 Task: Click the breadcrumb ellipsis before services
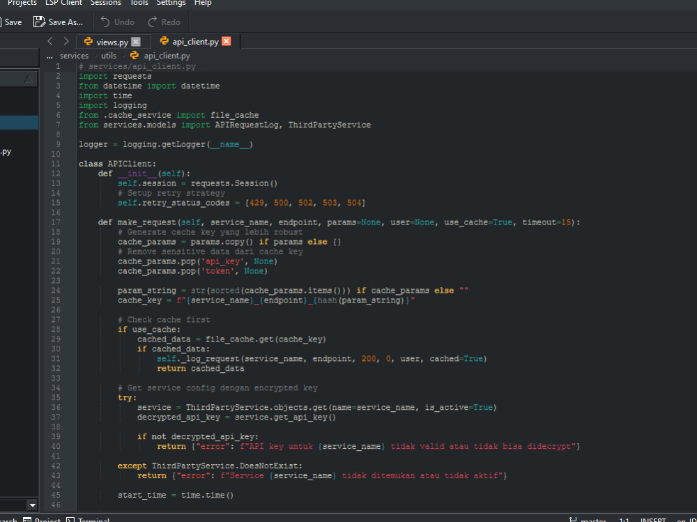coord(49,56)
